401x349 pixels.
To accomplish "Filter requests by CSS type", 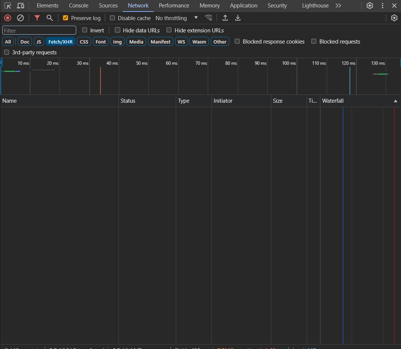I will 84,42.
